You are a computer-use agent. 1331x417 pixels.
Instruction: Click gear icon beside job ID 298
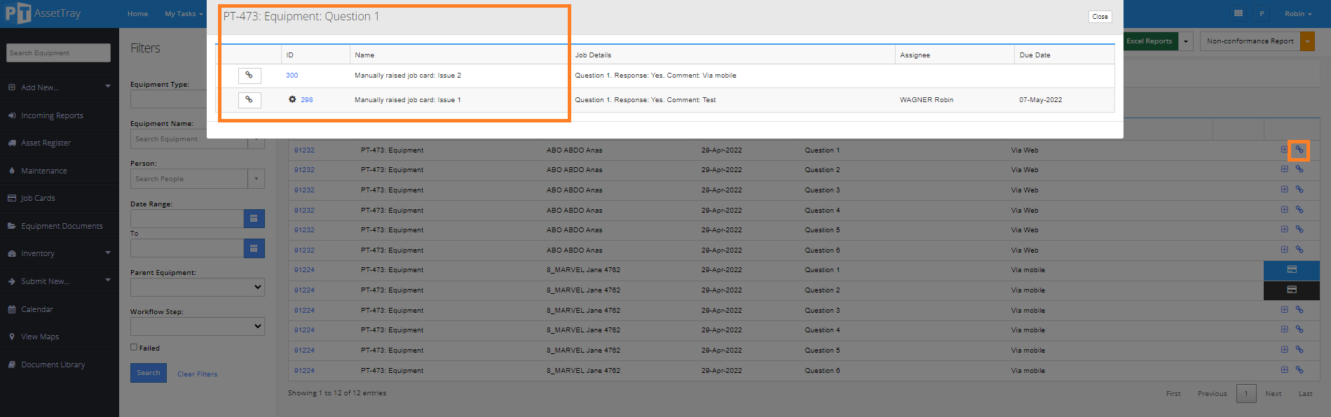pos(292,99)
